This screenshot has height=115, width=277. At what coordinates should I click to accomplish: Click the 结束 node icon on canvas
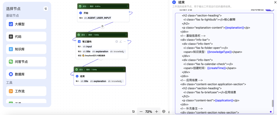[77, 76]
